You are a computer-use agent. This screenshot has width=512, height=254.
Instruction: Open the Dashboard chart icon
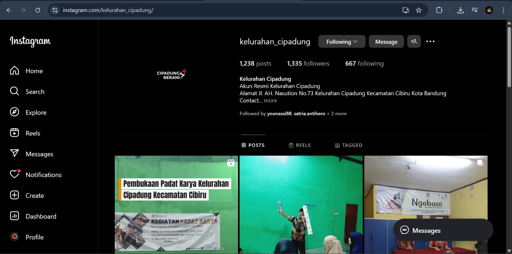coord(14,216)
